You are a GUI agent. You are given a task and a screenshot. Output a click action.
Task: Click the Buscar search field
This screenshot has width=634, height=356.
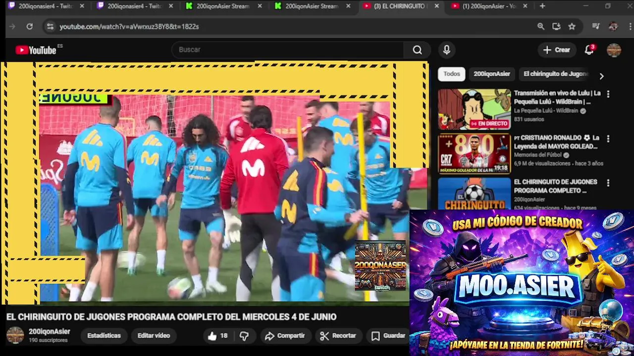click(x=287, y=50)
